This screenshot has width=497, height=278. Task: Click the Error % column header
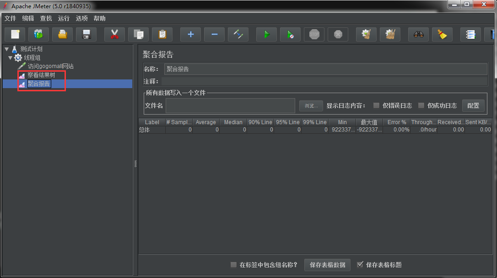[396, 122]
